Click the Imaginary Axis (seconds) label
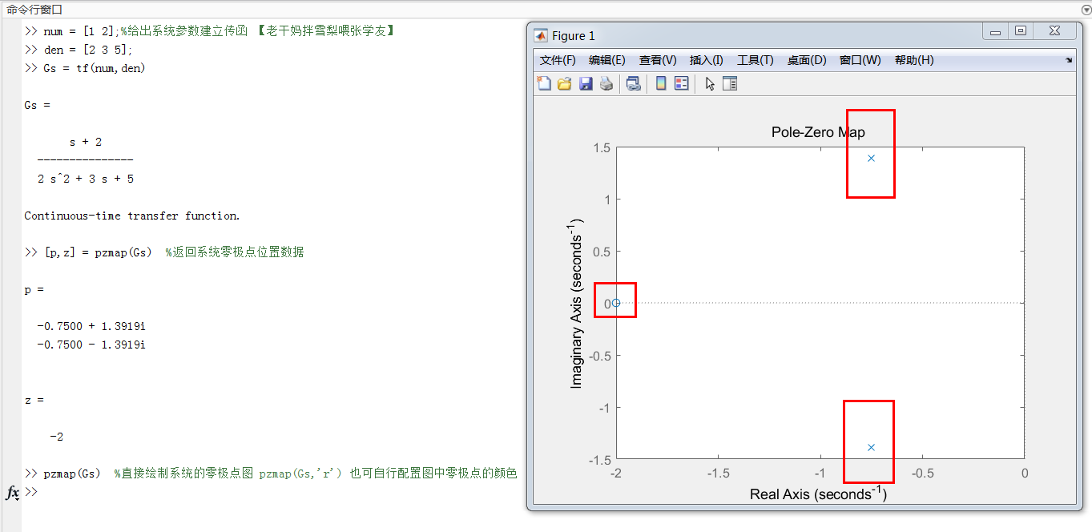This screenshot has width=1092, height=532. [x=577, y=303]
